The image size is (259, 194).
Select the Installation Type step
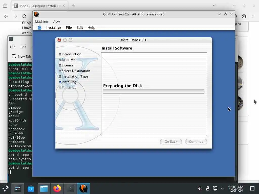74,76
